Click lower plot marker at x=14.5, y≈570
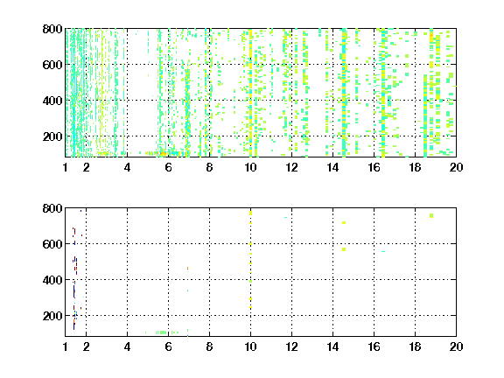This screenshot has height=378, width=504. (x=344, y=249)
